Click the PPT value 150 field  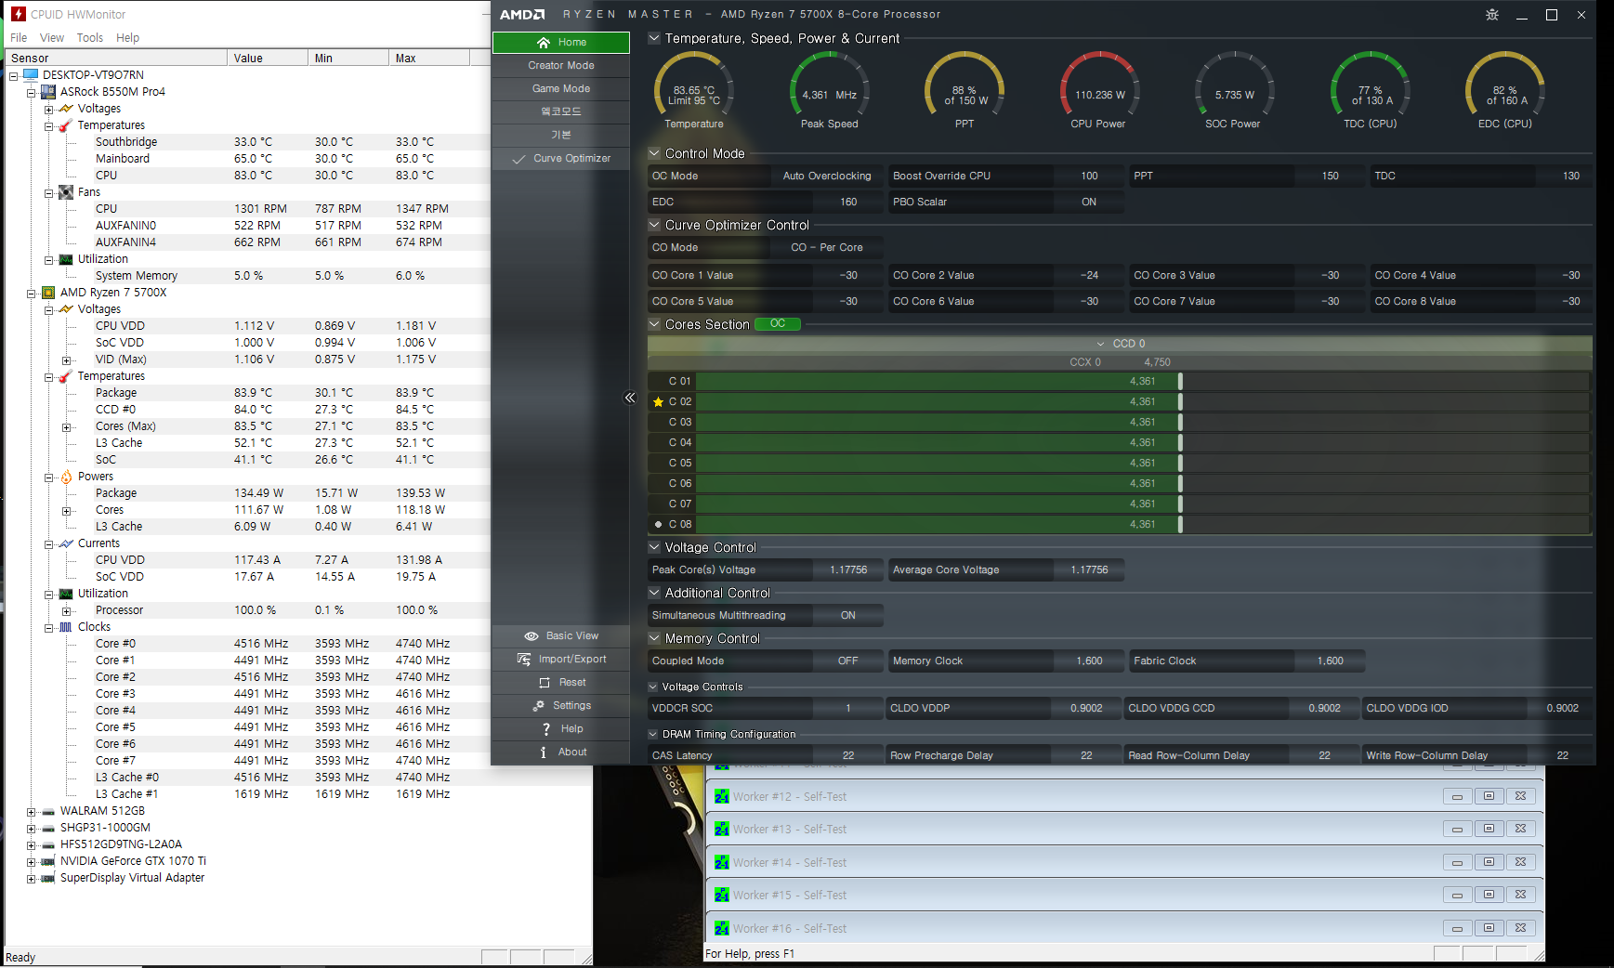[x=1331, y=177]
